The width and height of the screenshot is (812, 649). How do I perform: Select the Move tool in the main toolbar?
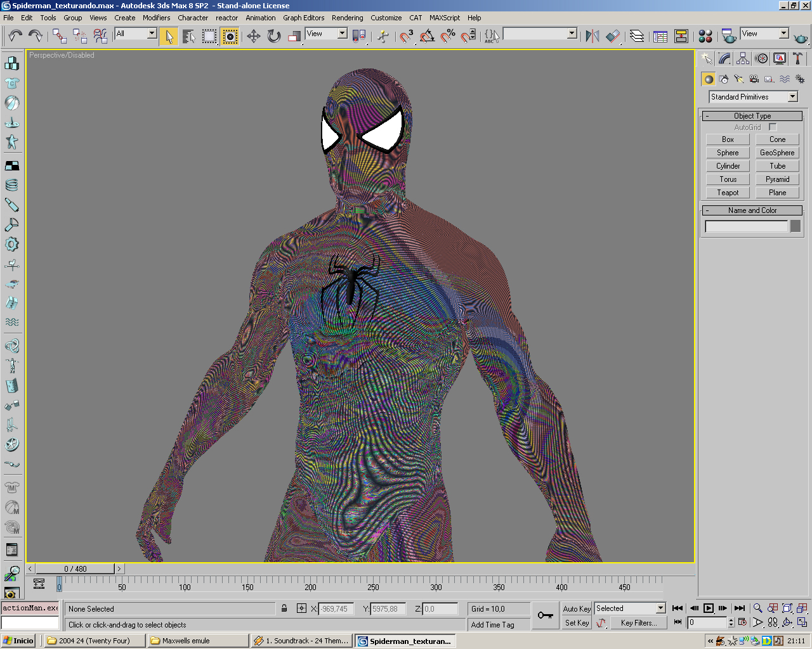click(x=253, y=36)
